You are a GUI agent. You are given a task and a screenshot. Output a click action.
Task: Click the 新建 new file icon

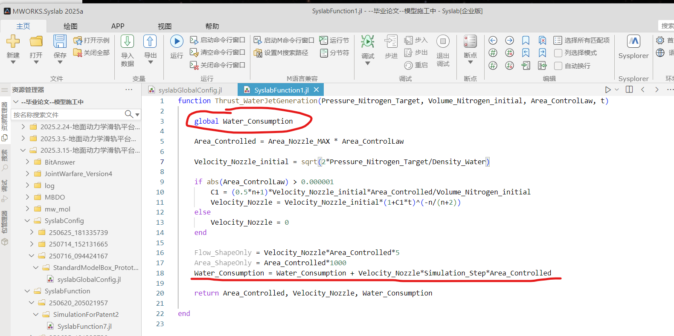[13, 41]
